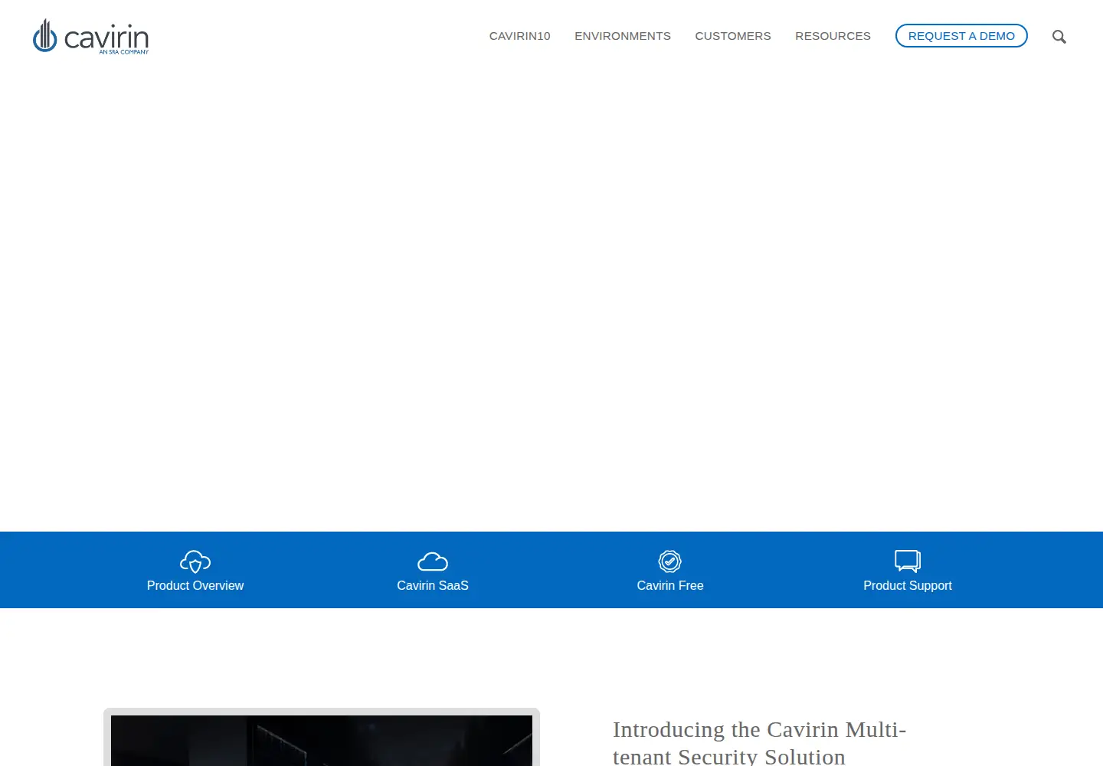1103x766 pixels.
Task: Click the dark video thumbnail
Action: point(322,741)
